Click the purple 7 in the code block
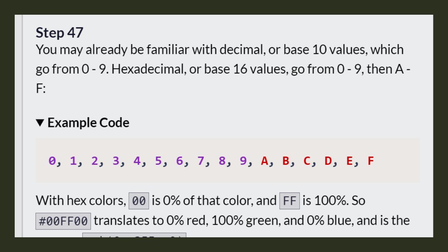The height and width of the screenshot is (252, 448). 201,161
